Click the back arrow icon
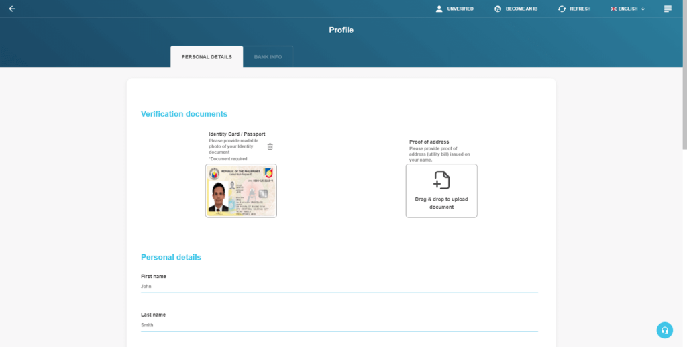This screenshot has width=687, height=347. 12,9
